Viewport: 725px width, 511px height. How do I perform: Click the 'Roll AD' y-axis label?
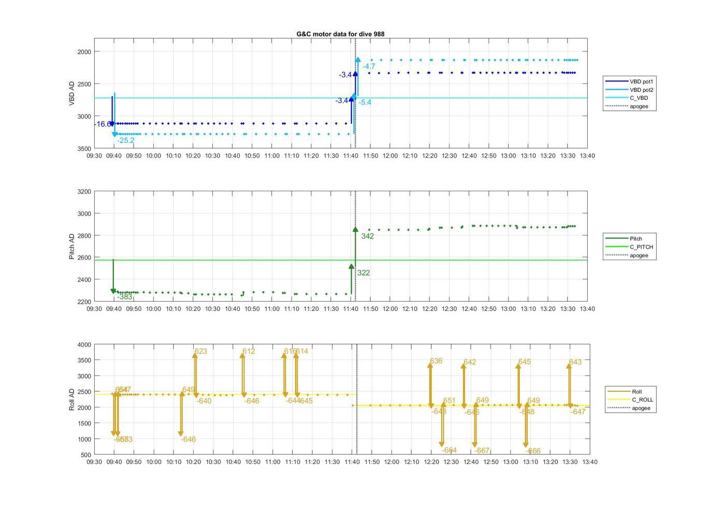(x=72, y=400)
